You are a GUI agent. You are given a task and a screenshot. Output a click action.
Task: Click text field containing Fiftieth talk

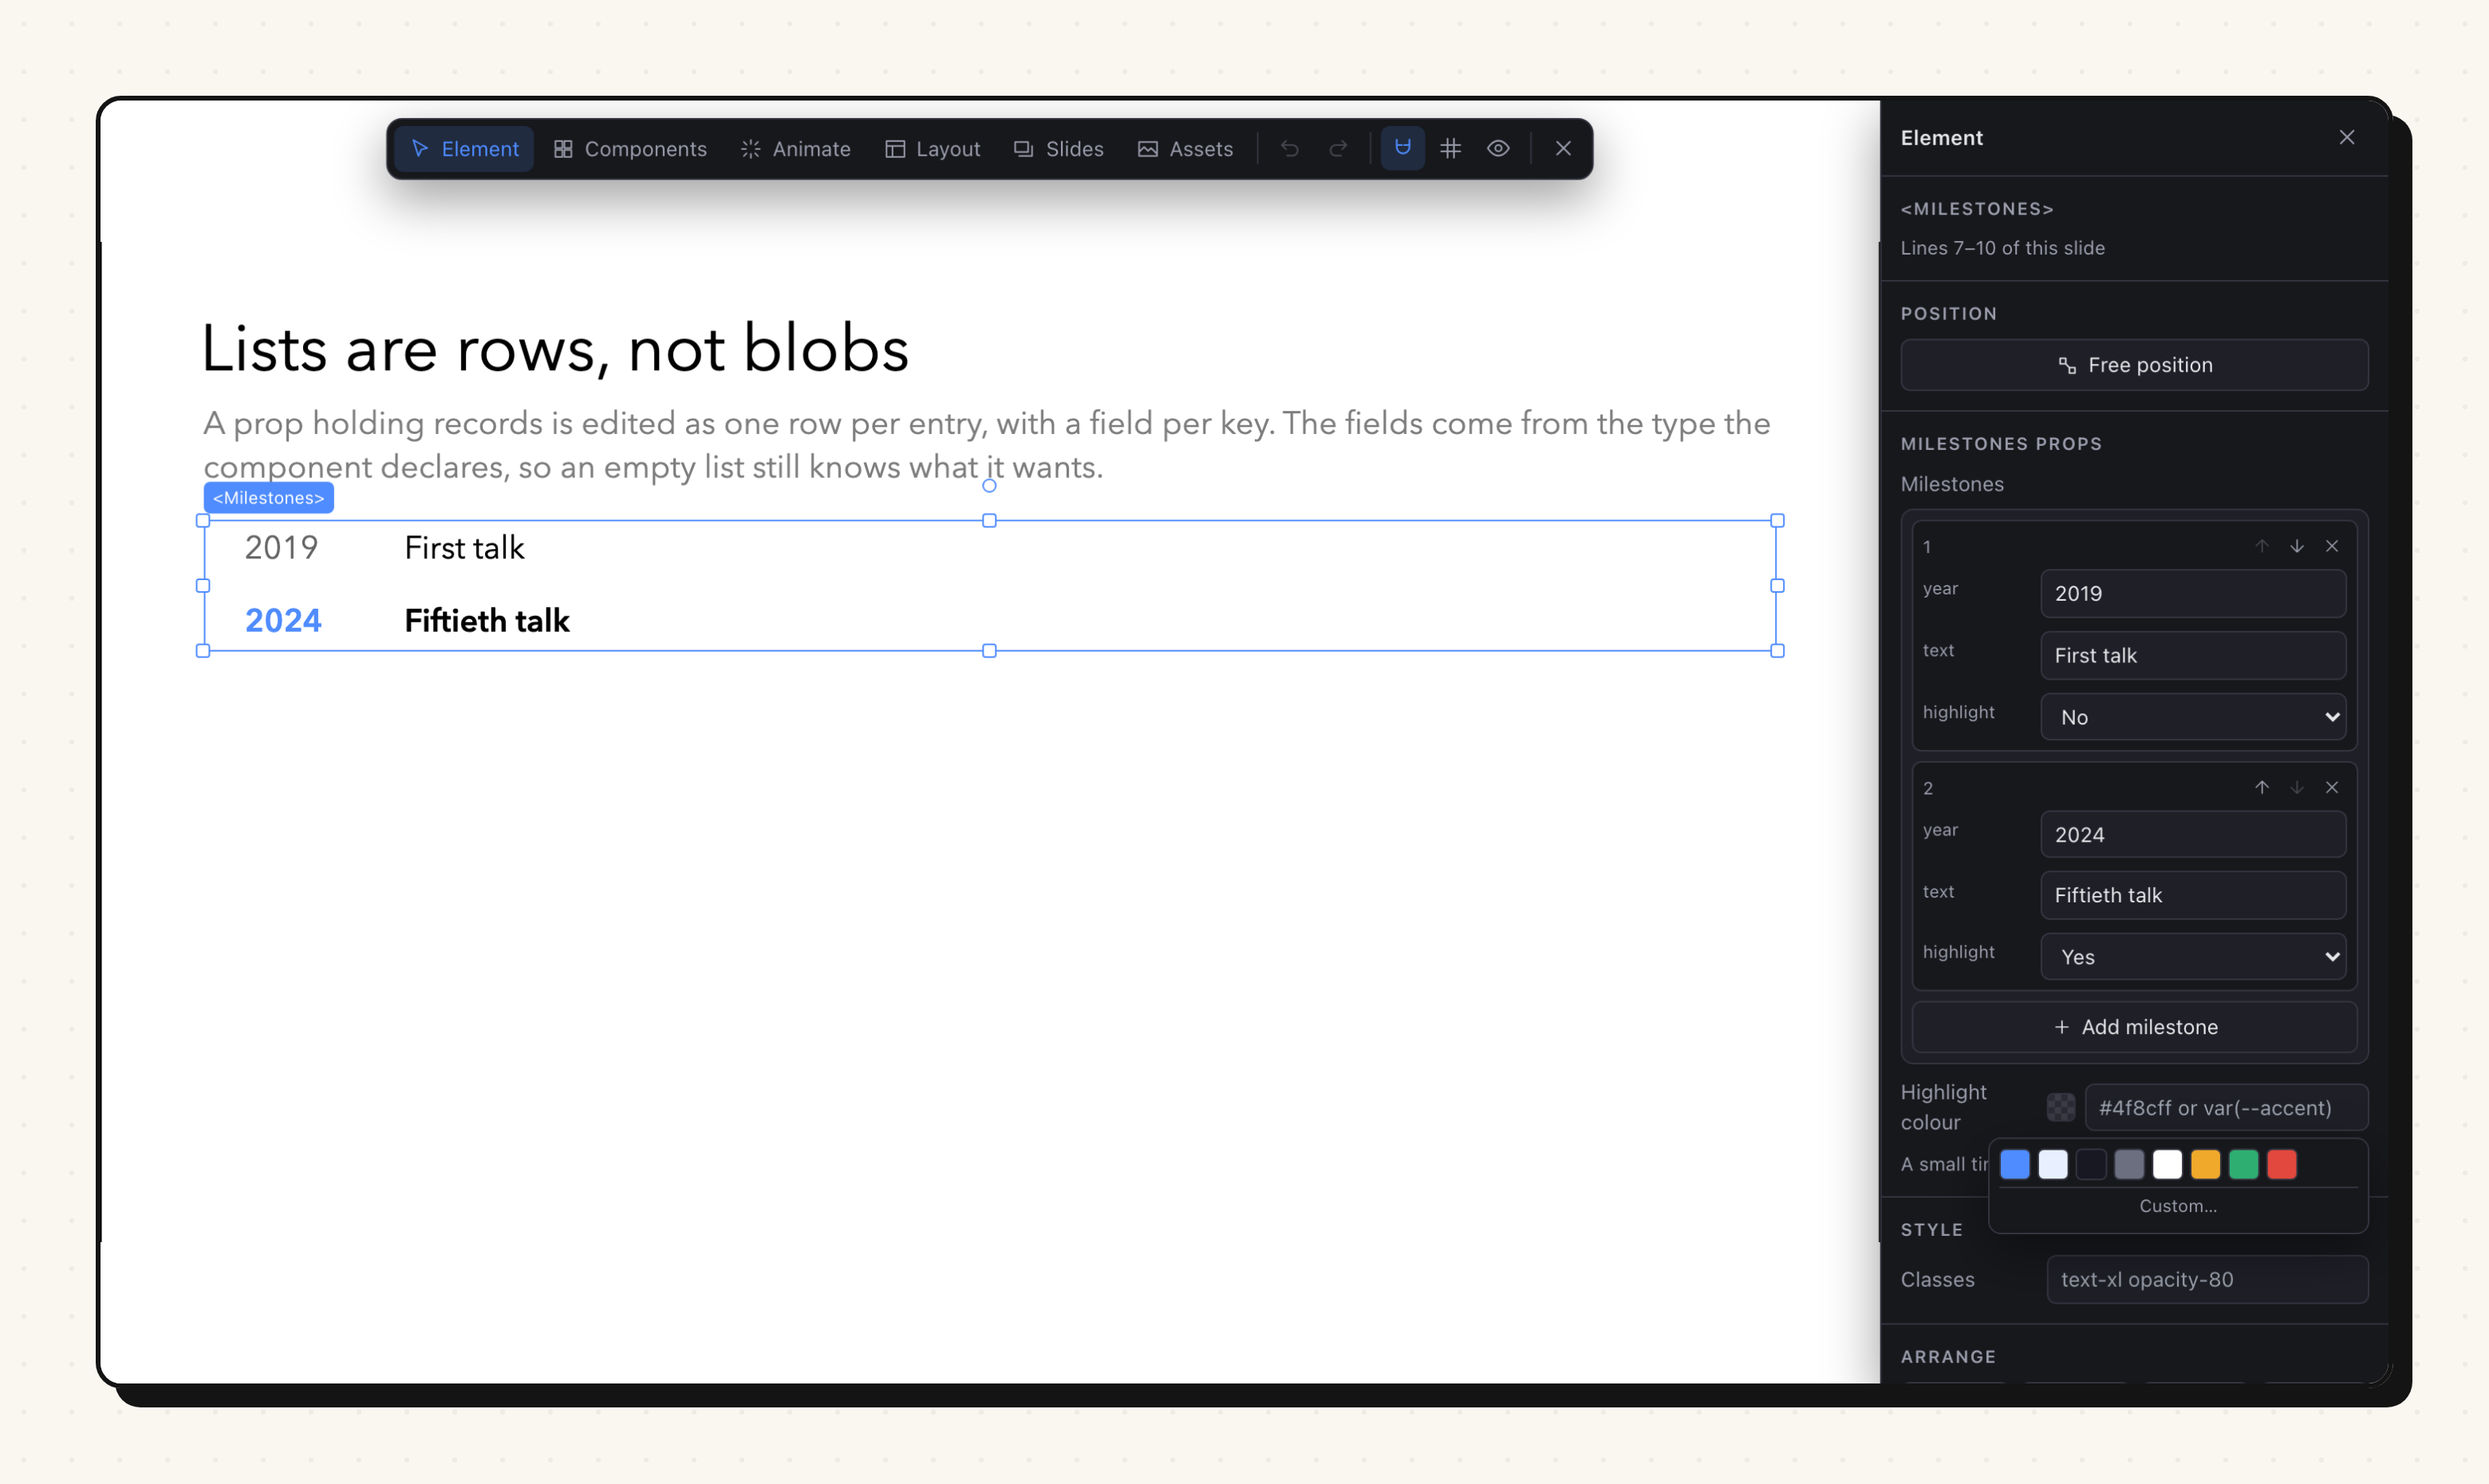click(2193, 895)
